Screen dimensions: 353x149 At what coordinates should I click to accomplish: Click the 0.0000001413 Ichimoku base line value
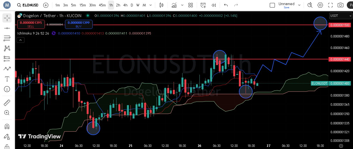(93, 33)
